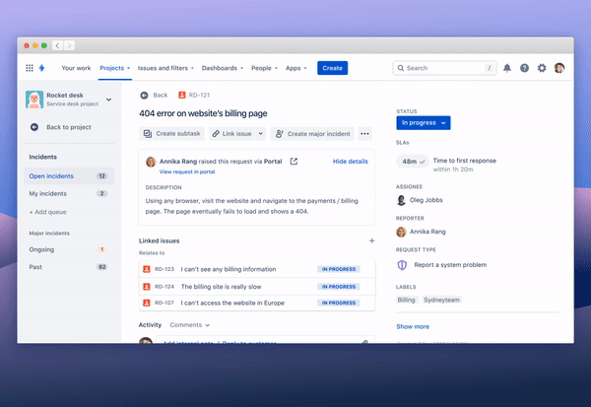Image resolution: width=591 pixels, height=407 pixels.
Task: Expand the People dropdown
Action: pos(264,68)
